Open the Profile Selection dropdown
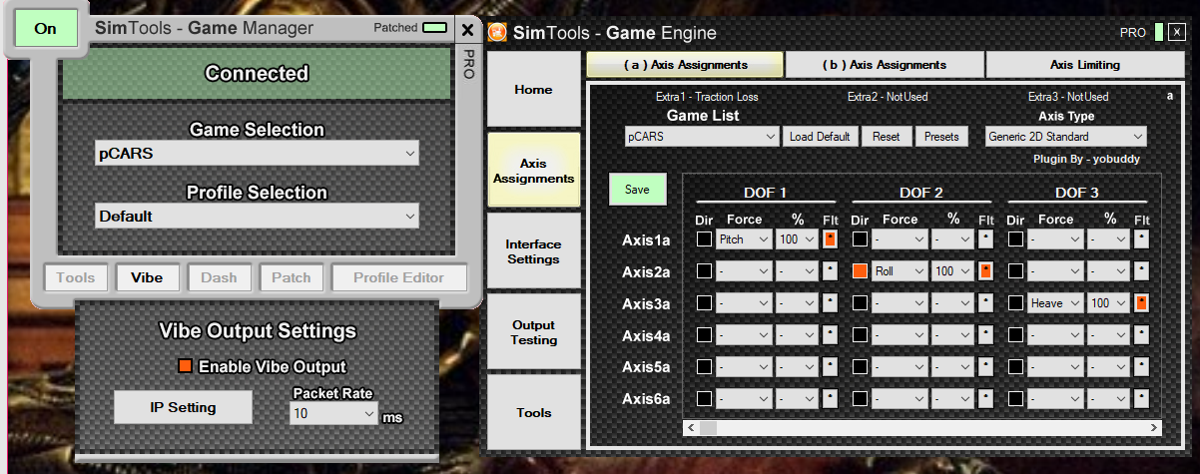 coord(258,216)
